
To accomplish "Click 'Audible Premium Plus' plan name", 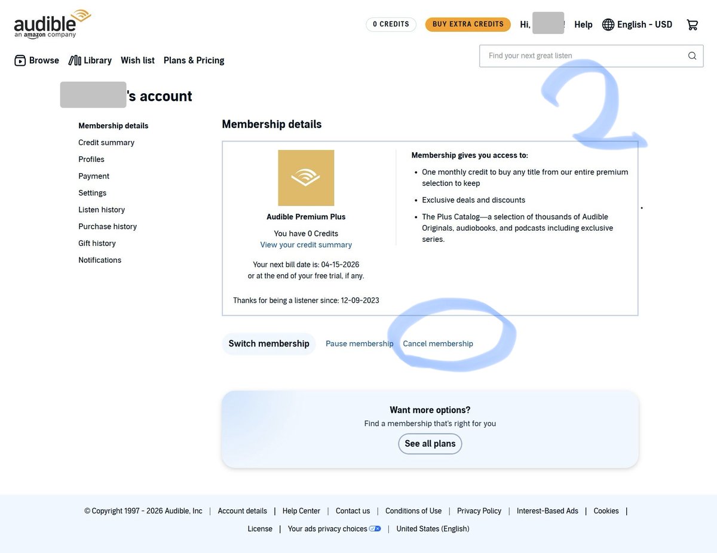I will click(306, 217).
